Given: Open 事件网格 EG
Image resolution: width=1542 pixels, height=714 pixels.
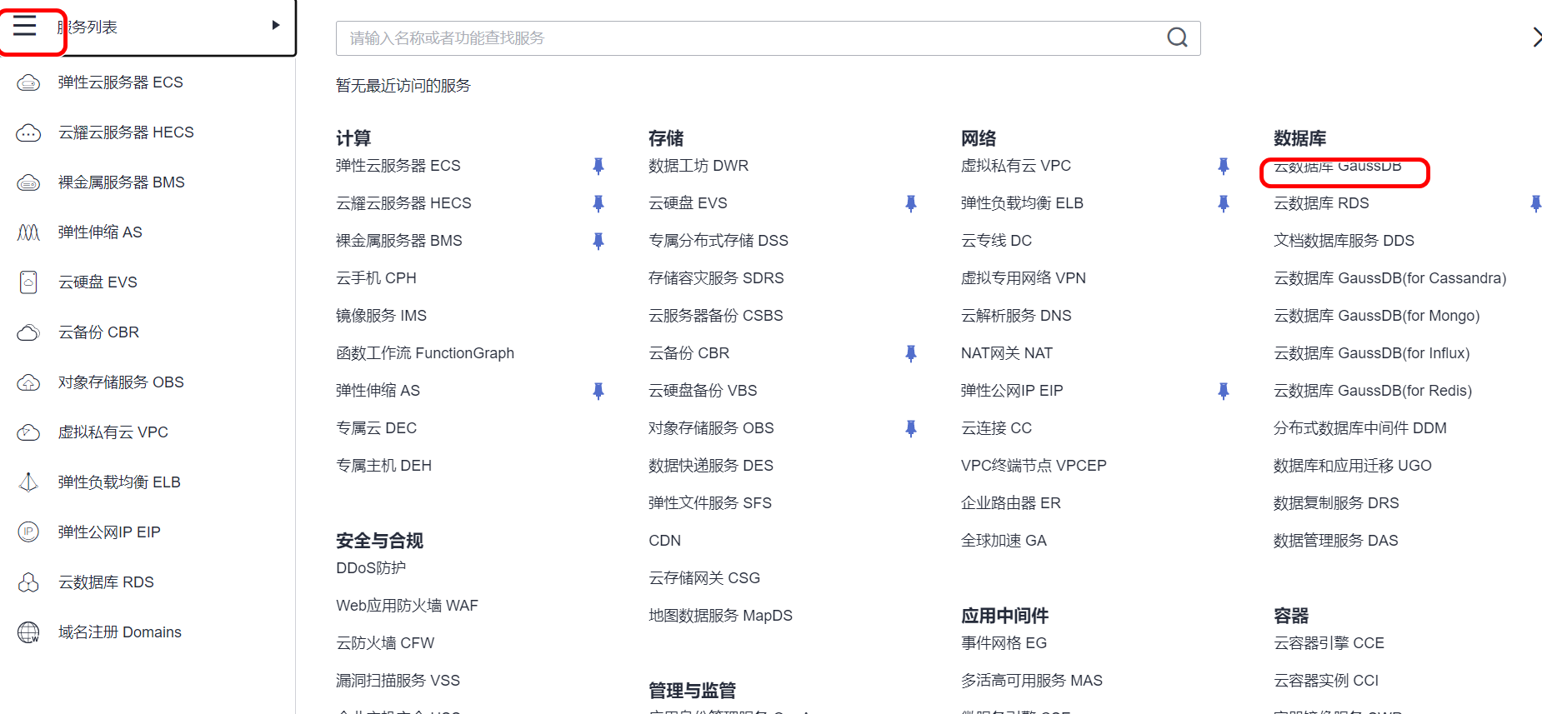Looking at the screenshot, I should (x=1004, y=643).
